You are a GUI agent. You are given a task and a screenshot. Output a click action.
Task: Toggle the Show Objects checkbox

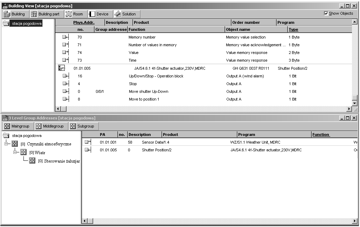click(326, 13)
